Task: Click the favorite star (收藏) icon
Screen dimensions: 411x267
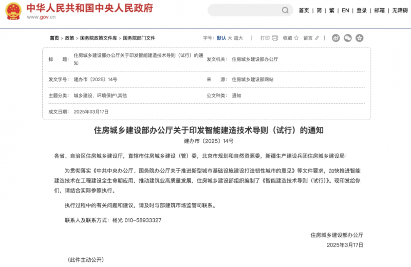Action: pyautogui.click(x=296, y=38)
